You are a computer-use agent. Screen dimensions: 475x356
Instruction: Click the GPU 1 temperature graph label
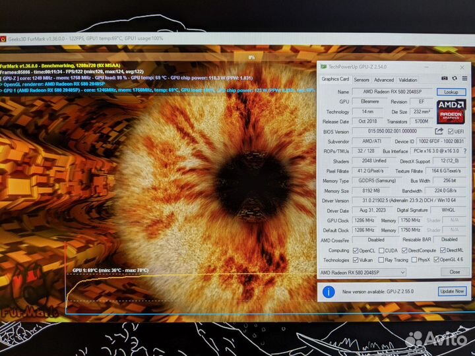111,270
